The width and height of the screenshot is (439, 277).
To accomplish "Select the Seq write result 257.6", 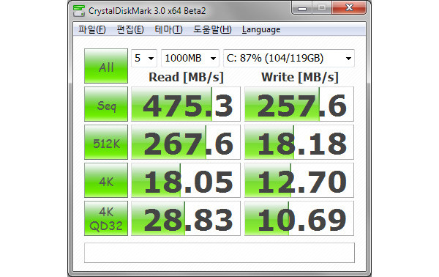I will pos(299,104).
